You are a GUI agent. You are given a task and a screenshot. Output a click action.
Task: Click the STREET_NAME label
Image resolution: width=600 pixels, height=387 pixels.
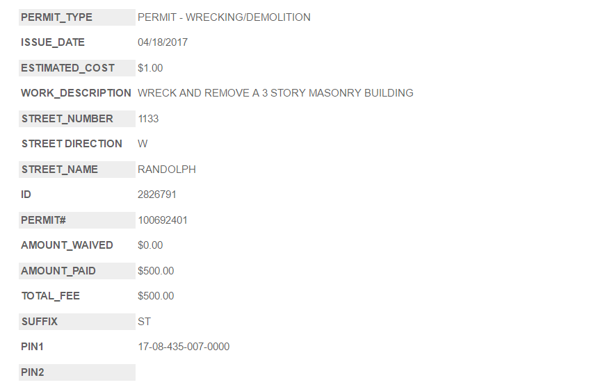(x=60, y=170)
